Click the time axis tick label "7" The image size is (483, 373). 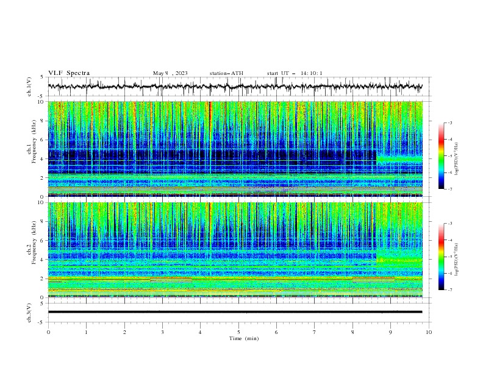[x=315, y=332]
